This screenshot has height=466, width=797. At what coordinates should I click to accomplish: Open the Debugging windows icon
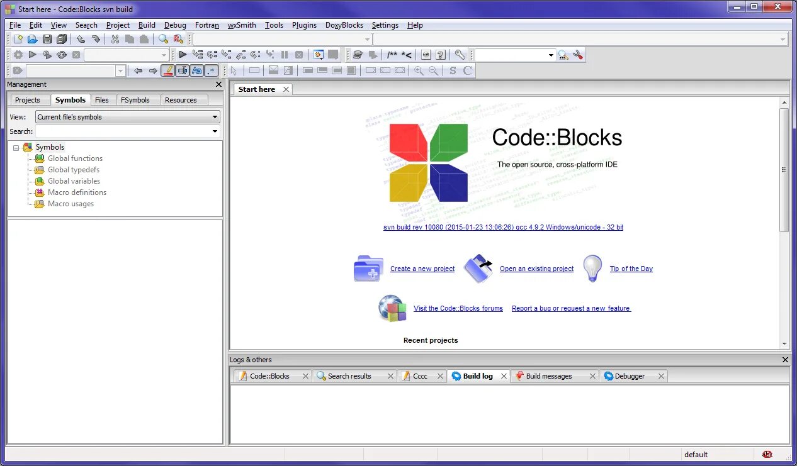tap(319, 55)
